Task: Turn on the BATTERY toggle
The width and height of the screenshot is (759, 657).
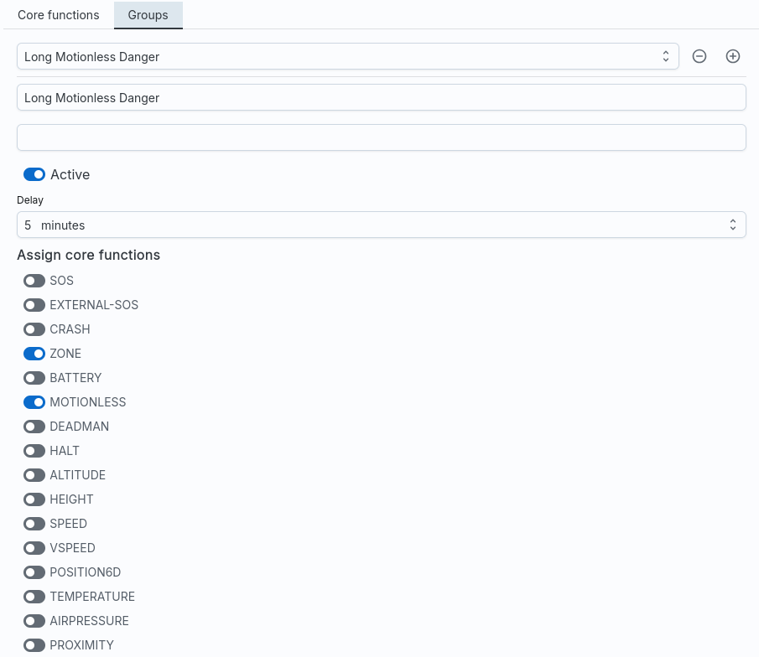Action: point(34,378)
